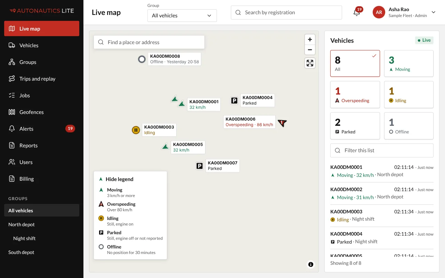Screen dimensions: 445x278
Task: Filter vehicles by Moving status
Action: point(409,63)
